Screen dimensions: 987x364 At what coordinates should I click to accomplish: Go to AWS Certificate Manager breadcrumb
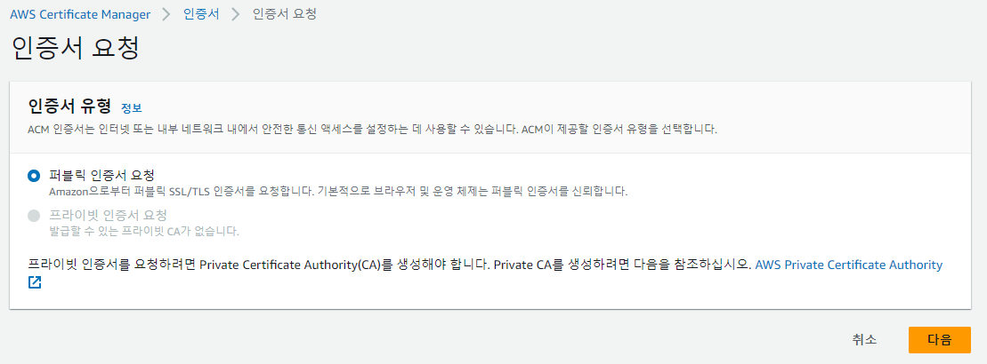coord(80,14)
